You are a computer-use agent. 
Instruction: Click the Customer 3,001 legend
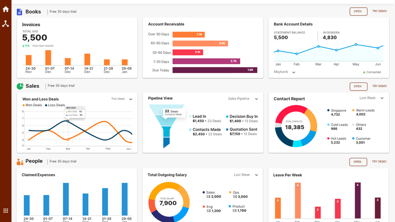(361, 140)
